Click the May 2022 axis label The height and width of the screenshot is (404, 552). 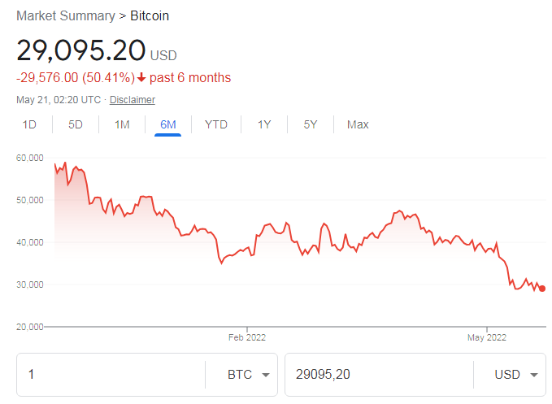tap(487, 337)
